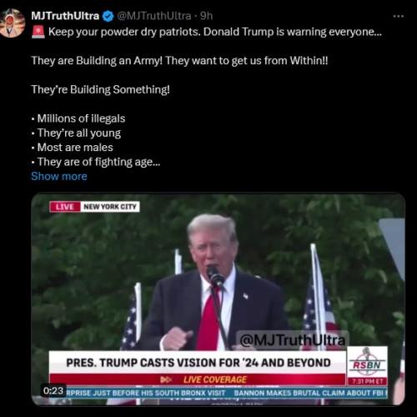Click the PRES. TRUMP CASTS VISION headline banner
This screenshot has height=417, width=417.
(198, 363)
